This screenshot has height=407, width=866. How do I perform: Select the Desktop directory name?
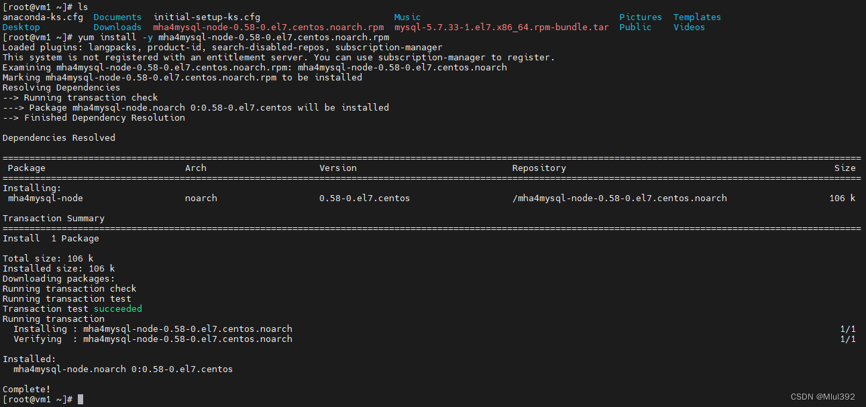tap(21, 27)
